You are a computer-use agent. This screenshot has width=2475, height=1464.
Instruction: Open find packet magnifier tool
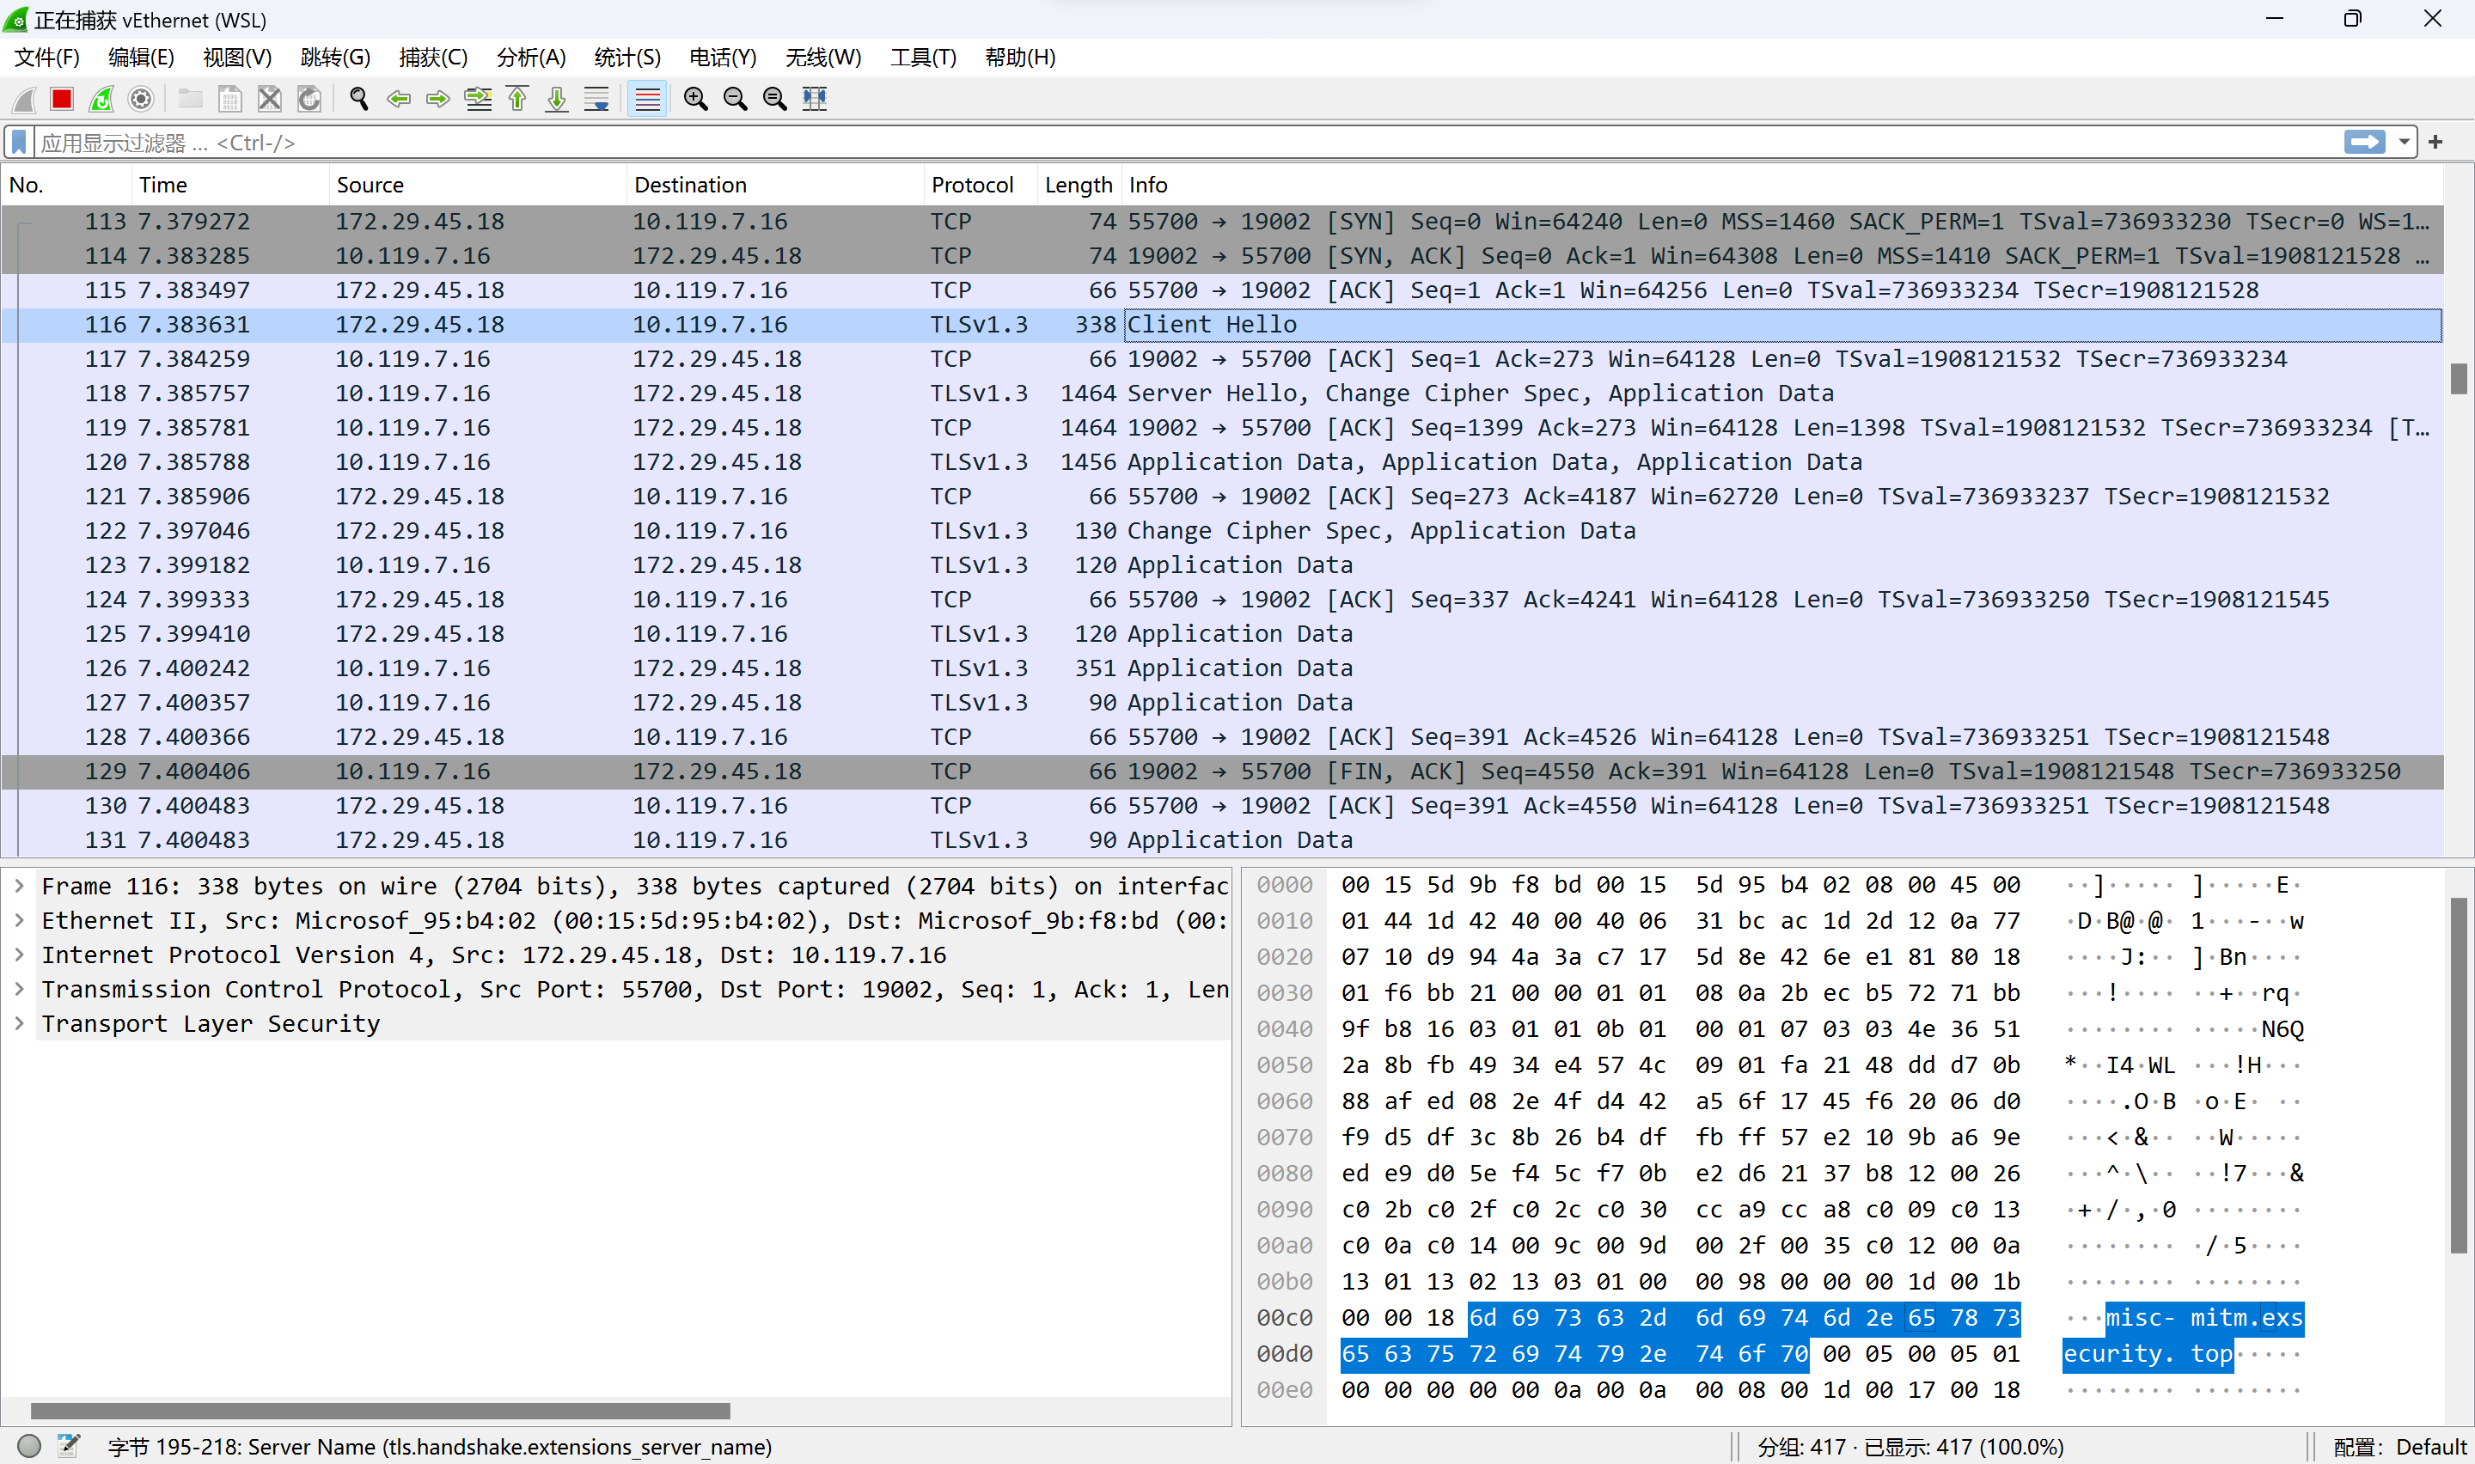(359, 99)
